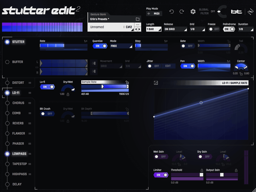
Task: Turn off the Quantize switch
Action: (x=100, y=46)
